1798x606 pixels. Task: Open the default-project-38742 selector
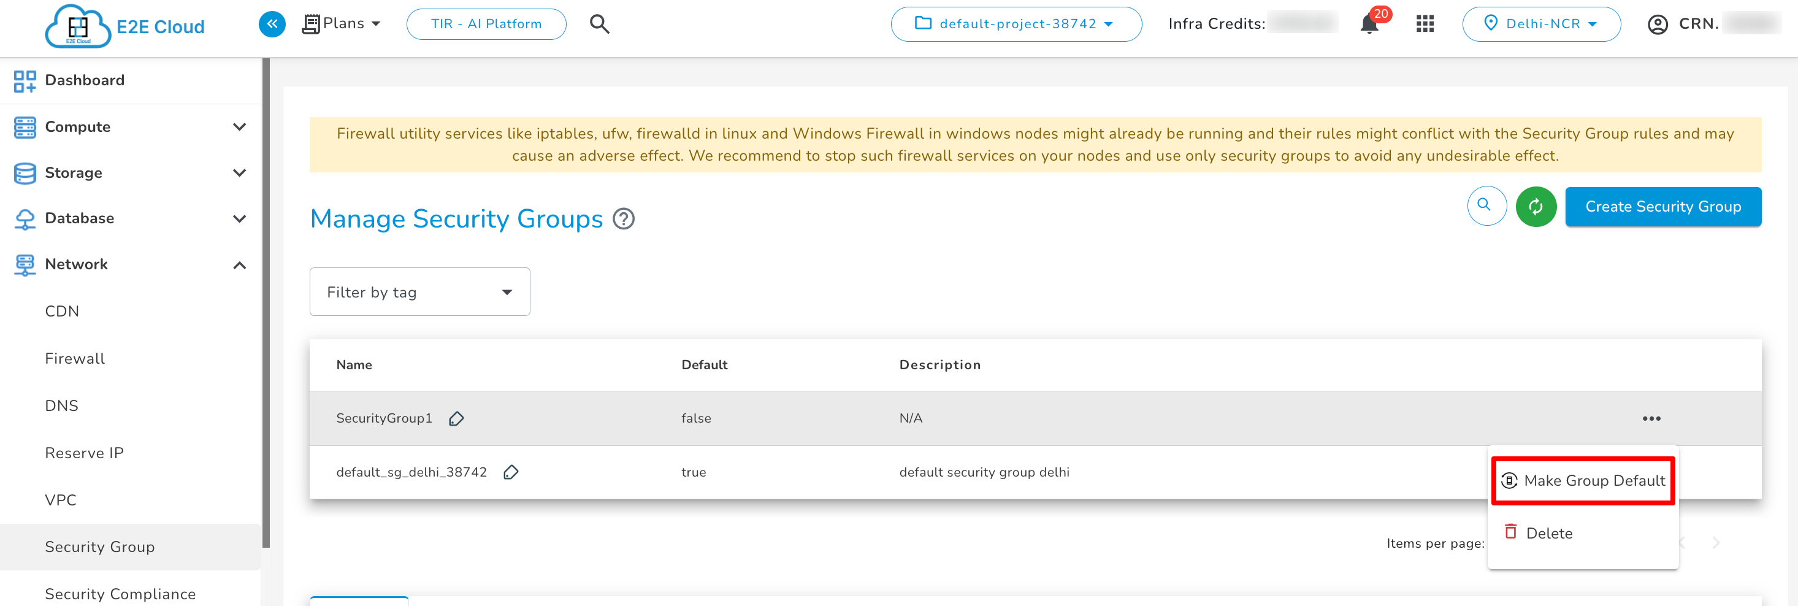pos(1016,25)
